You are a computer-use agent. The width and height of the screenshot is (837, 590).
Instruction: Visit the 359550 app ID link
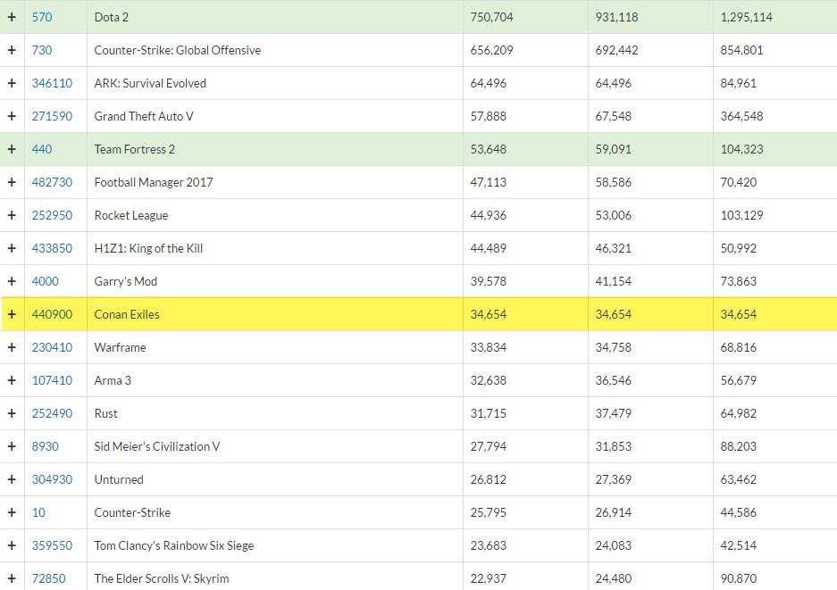click(x=52, y=545)
